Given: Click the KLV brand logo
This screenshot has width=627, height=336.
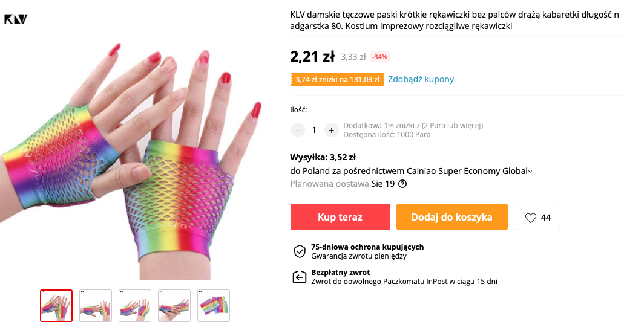Looking at the screenshot, I should pyautogui.click(x=16, y=19).
